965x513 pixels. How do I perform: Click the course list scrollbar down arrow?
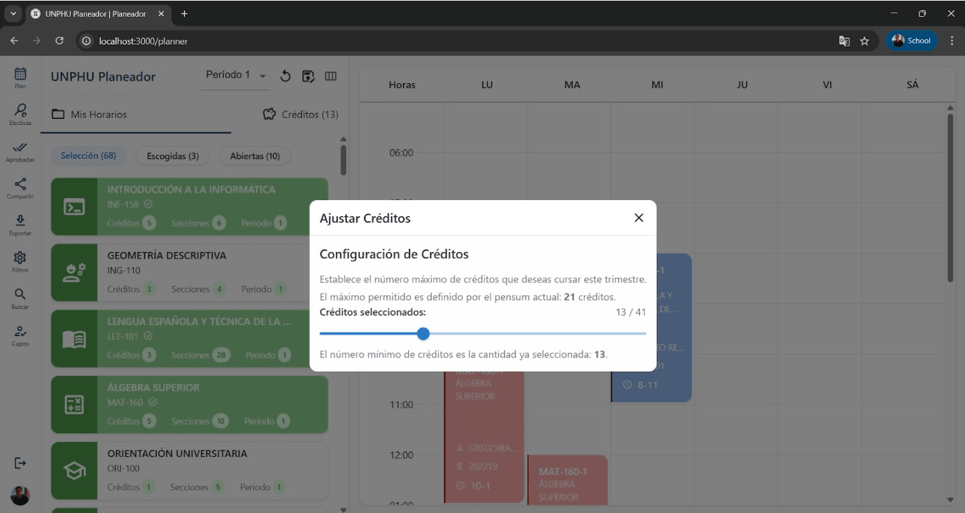[343, 510]
